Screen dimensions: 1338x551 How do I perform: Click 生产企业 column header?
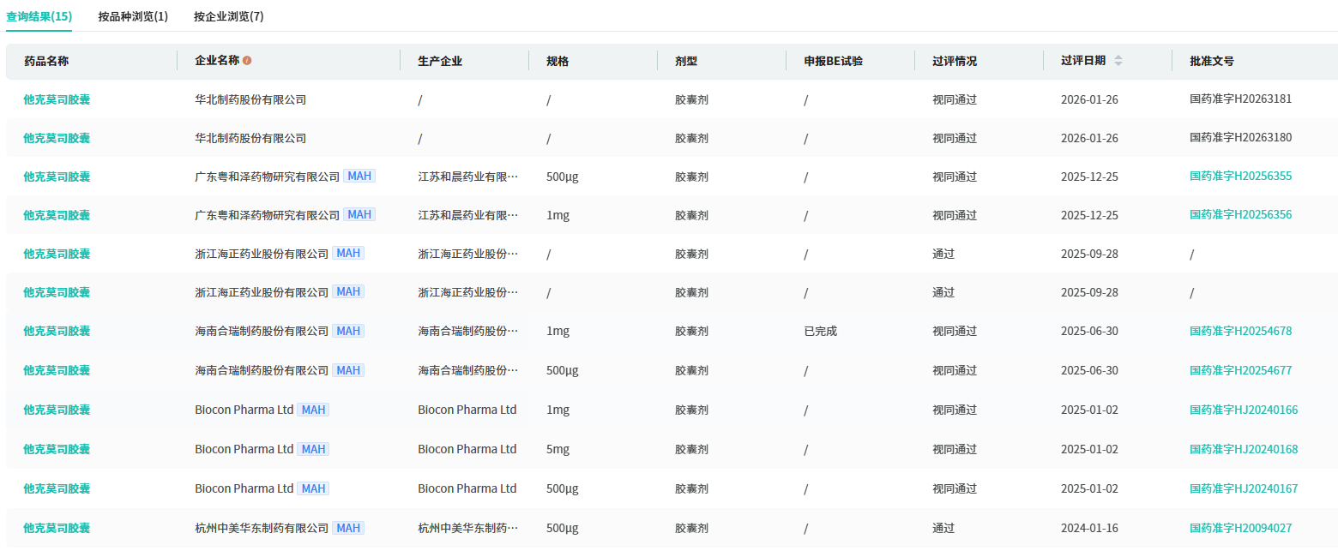[x=440, y=61]
